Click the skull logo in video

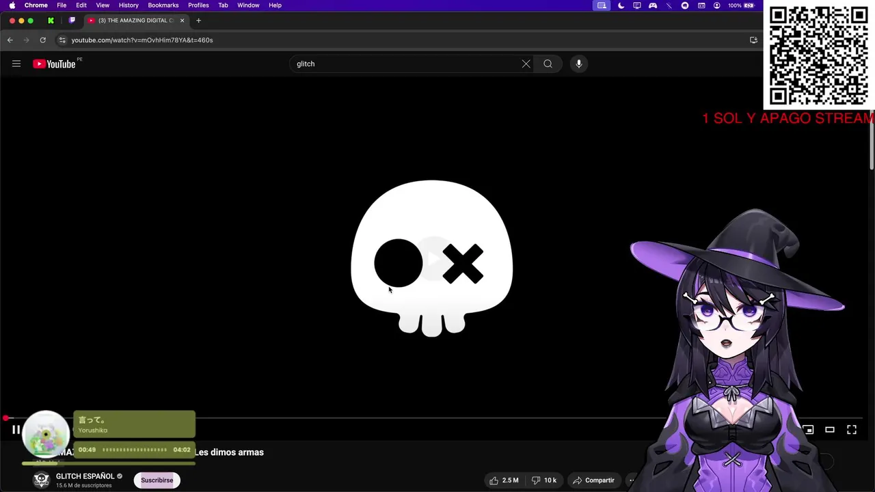(431, 258)
